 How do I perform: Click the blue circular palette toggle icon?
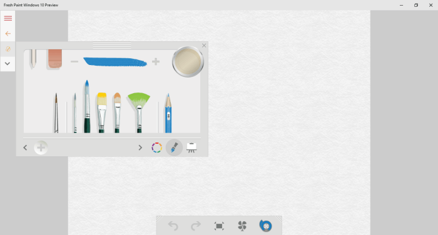click(266, 226)
